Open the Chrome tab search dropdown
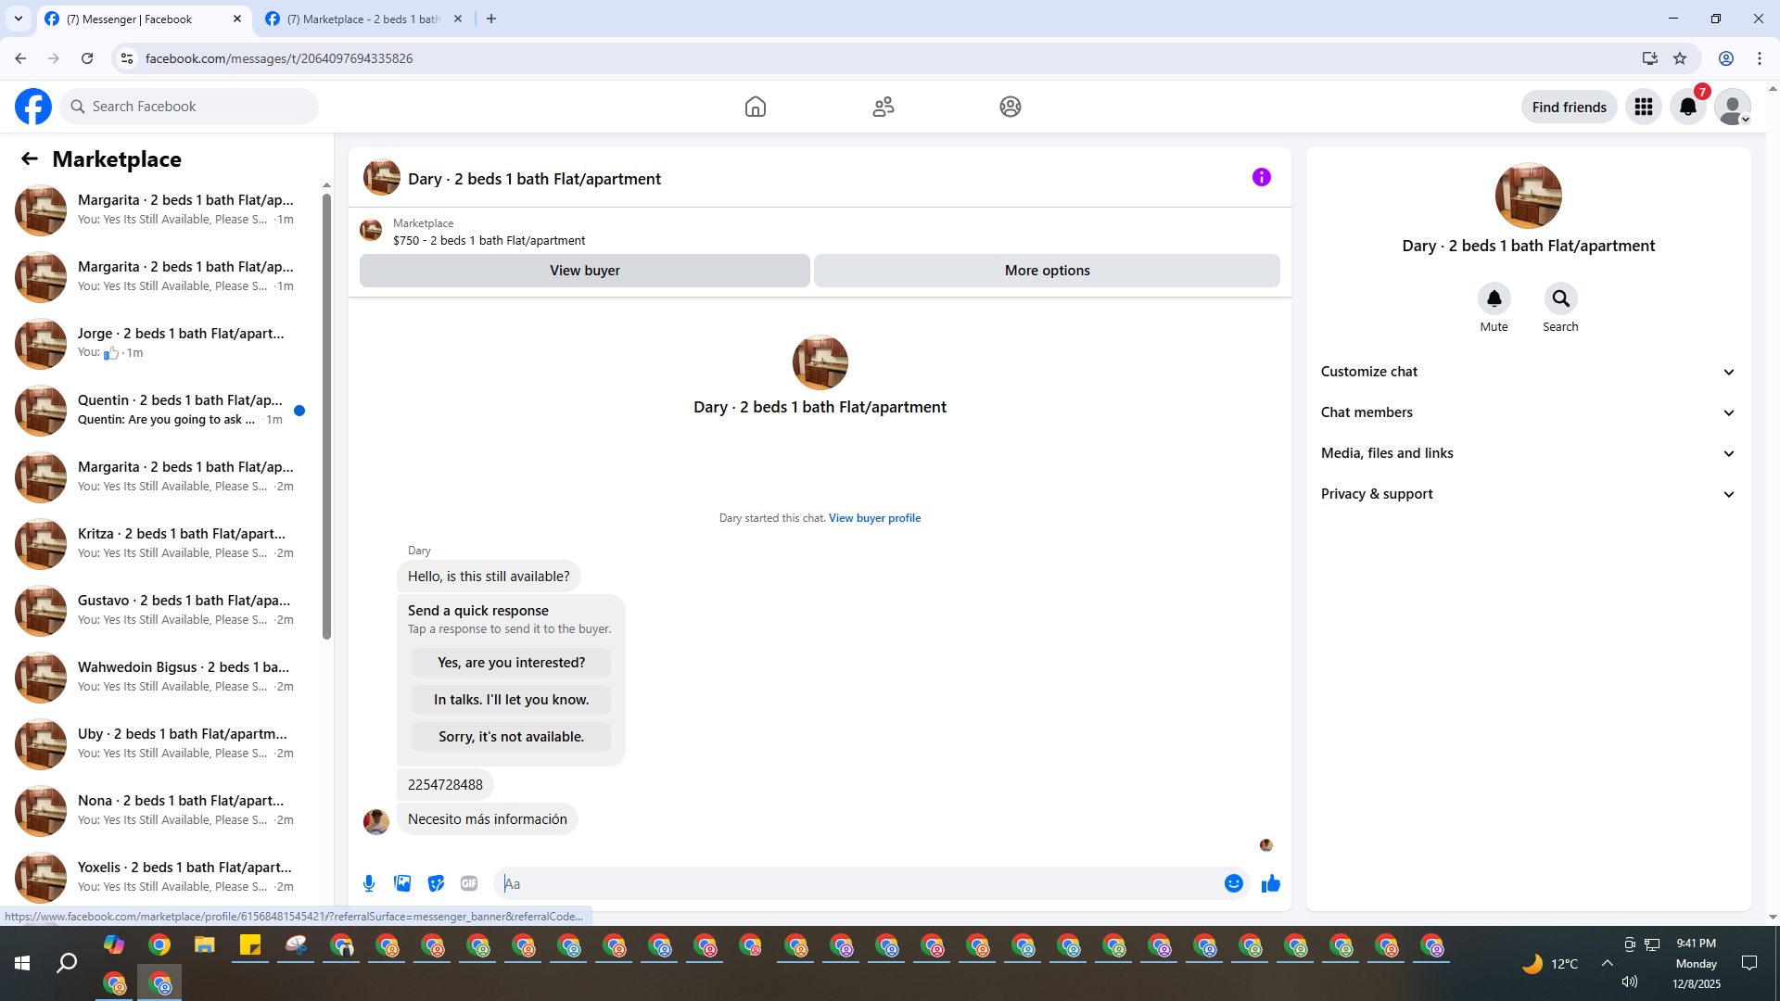The height and width of the screenshot is (1001, 1780). click(19, 19)
